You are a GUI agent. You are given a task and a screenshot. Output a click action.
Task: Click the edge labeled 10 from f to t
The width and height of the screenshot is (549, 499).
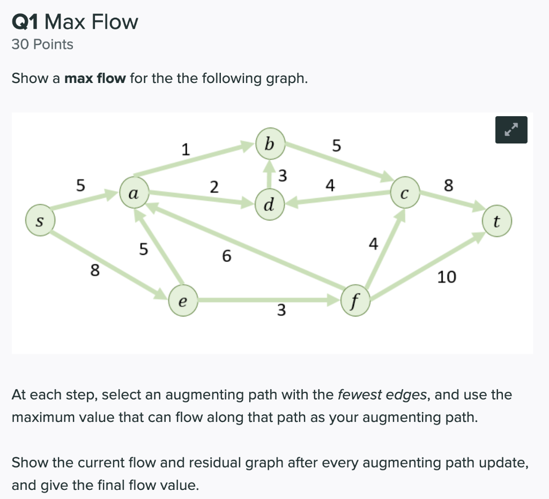coord(447,277)
